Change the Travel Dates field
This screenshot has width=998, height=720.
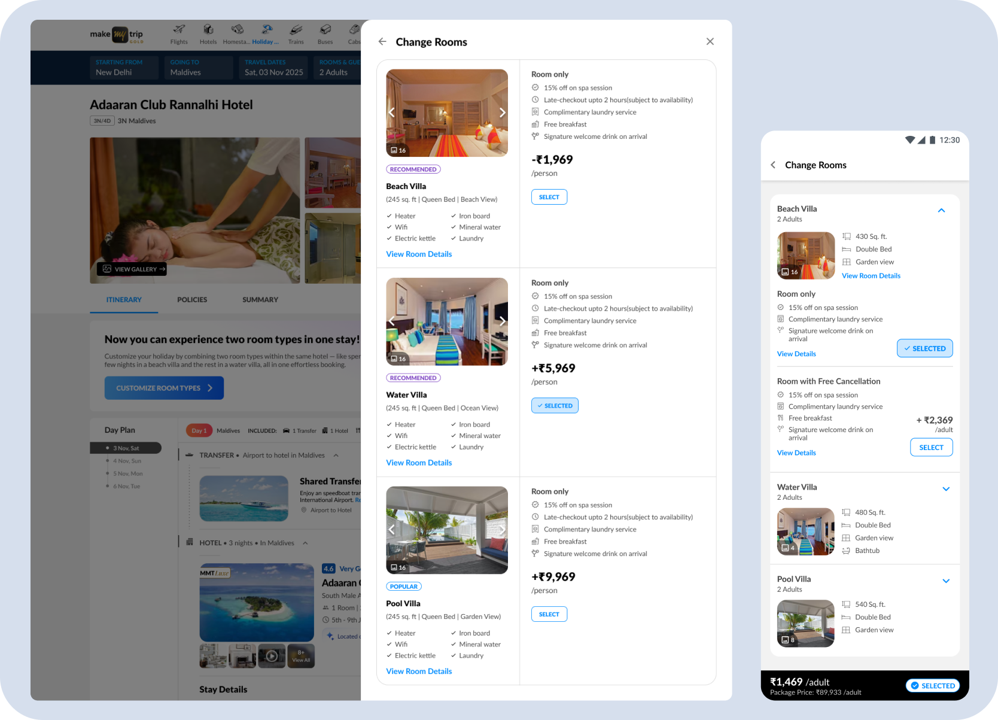tap(274, 68)
